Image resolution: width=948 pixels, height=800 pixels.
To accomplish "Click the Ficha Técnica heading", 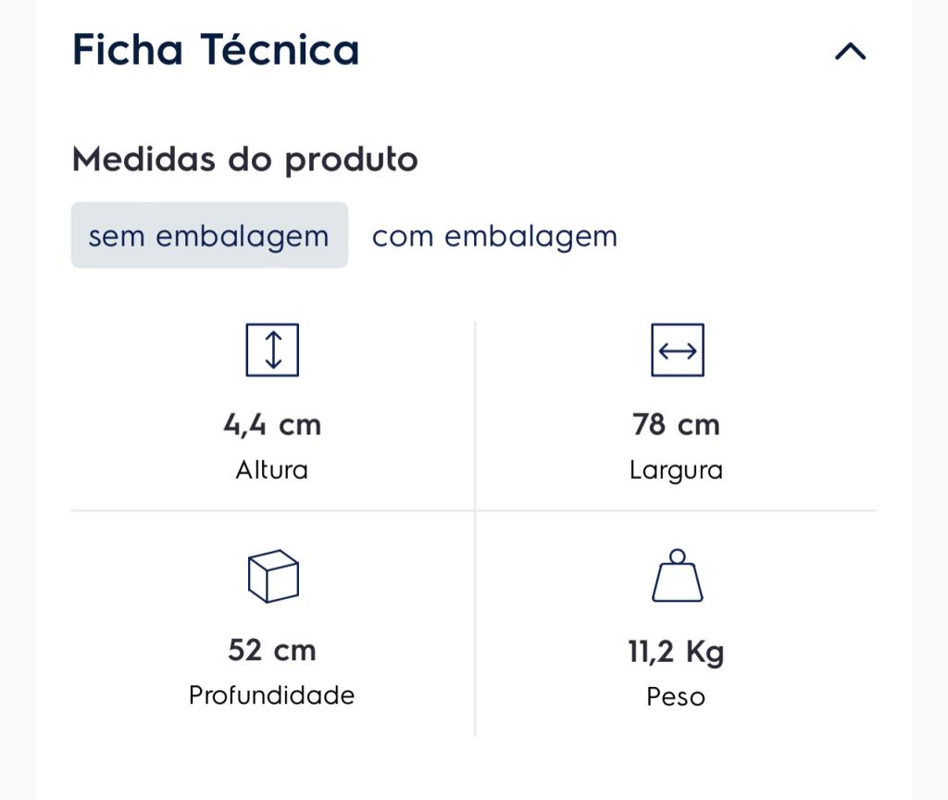I will (216, 50).
